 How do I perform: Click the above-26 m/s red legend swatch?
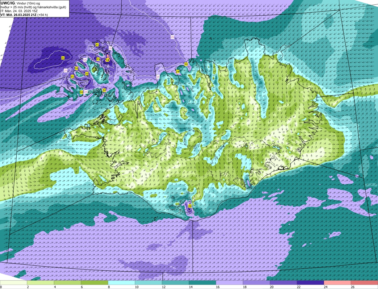coord(364,282)
